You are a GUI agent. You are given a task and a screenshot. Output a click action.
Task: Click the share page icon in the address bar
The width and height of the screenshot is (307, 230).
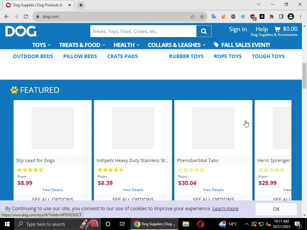(192, 17)
